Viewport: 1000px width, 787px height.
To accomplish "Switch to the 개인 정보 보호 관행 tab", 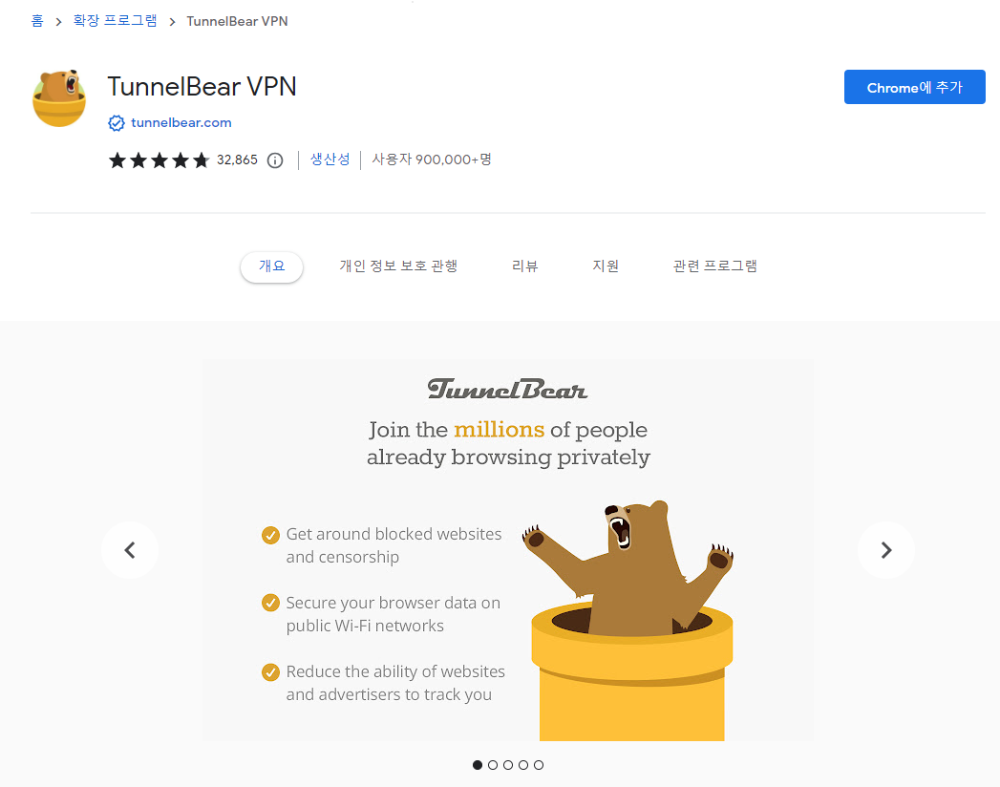I will (x=398, y=266).
